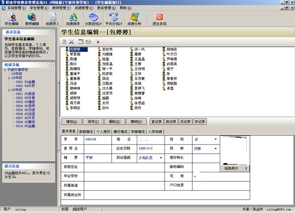The height and width of the screenshot is (213, 295).
Task: Open the 帮助 menu
Action: (125, 8)
